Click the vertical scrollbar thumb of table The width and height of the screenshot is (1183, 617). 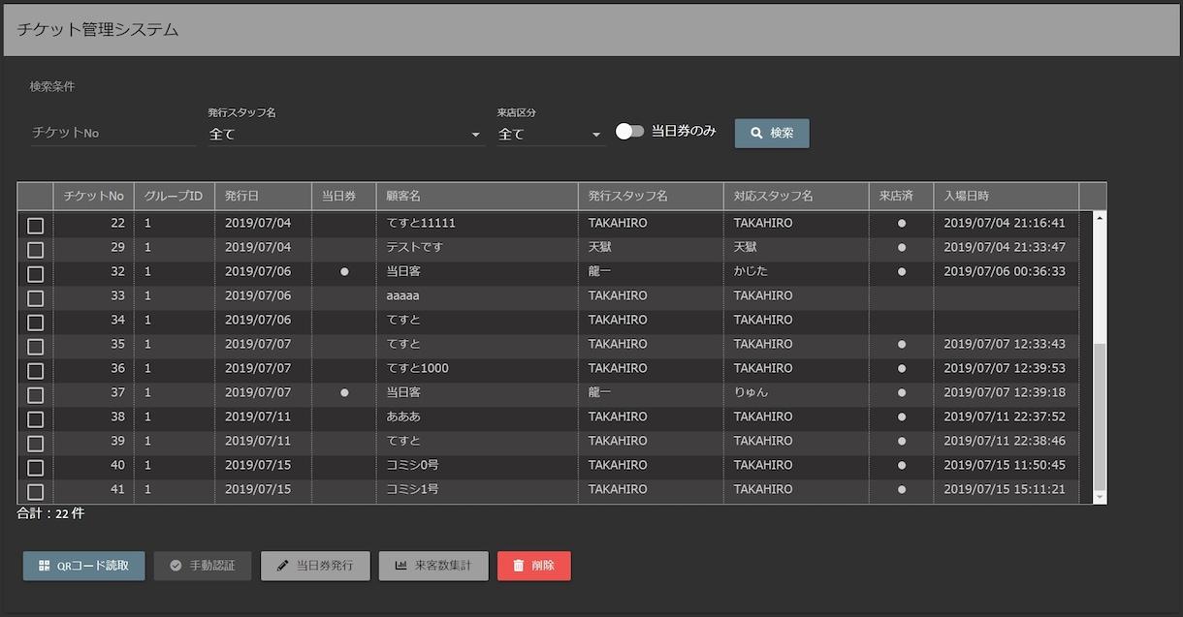tap(1100, 416)
